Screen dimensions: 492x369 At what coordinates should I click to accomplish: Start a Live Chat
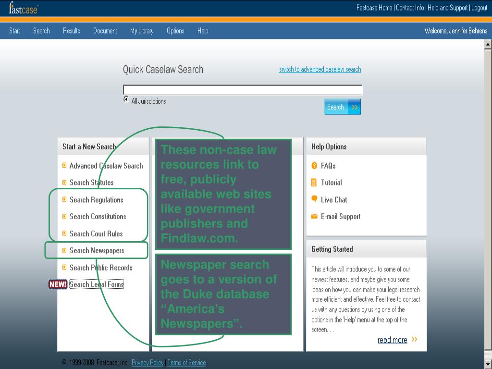click(x=334, y=199)
